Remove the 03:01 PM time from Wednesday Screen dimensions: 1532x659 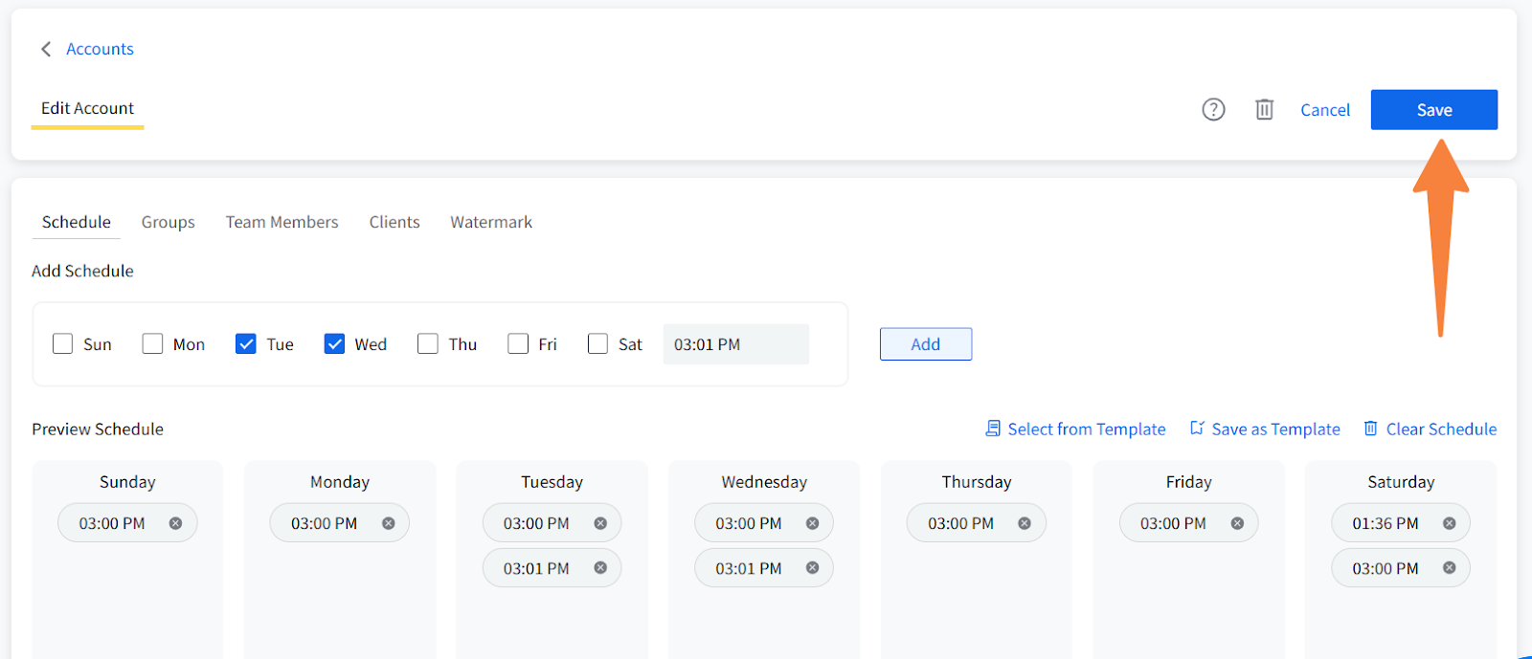(812, 568)
